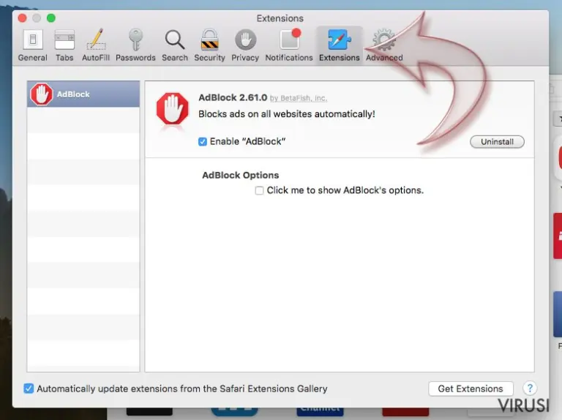Check "Click me to show AdBlock's options"

tap(259, 190)
